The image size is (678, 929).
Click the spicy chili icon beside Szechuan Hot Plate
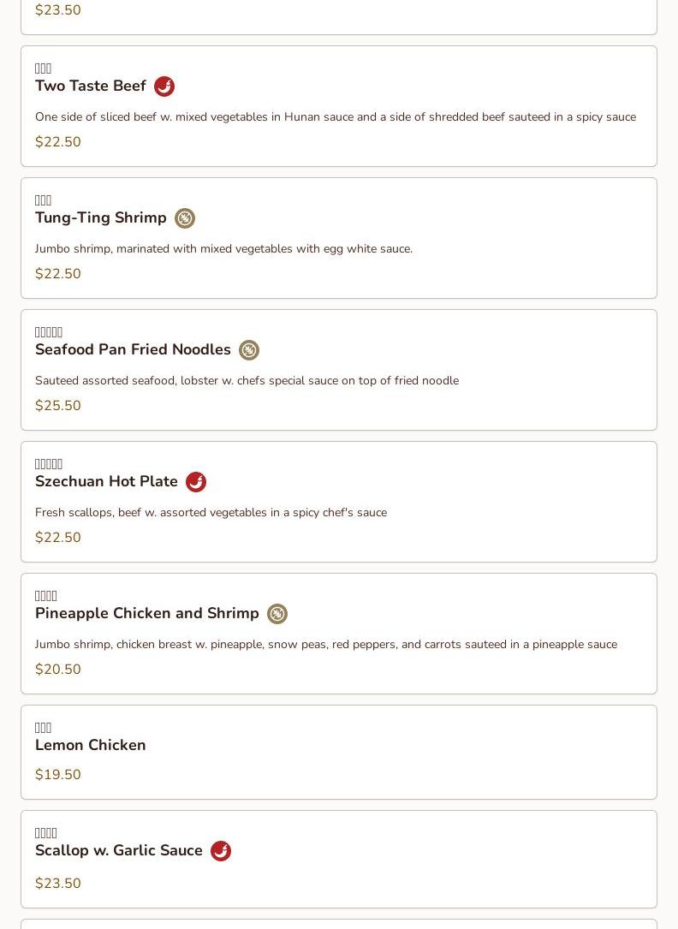click(196, 482)
